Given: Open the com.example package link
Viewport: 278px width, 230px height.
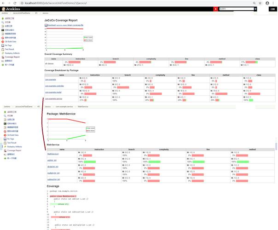Looking at the screenshot, I should (51, 80).
